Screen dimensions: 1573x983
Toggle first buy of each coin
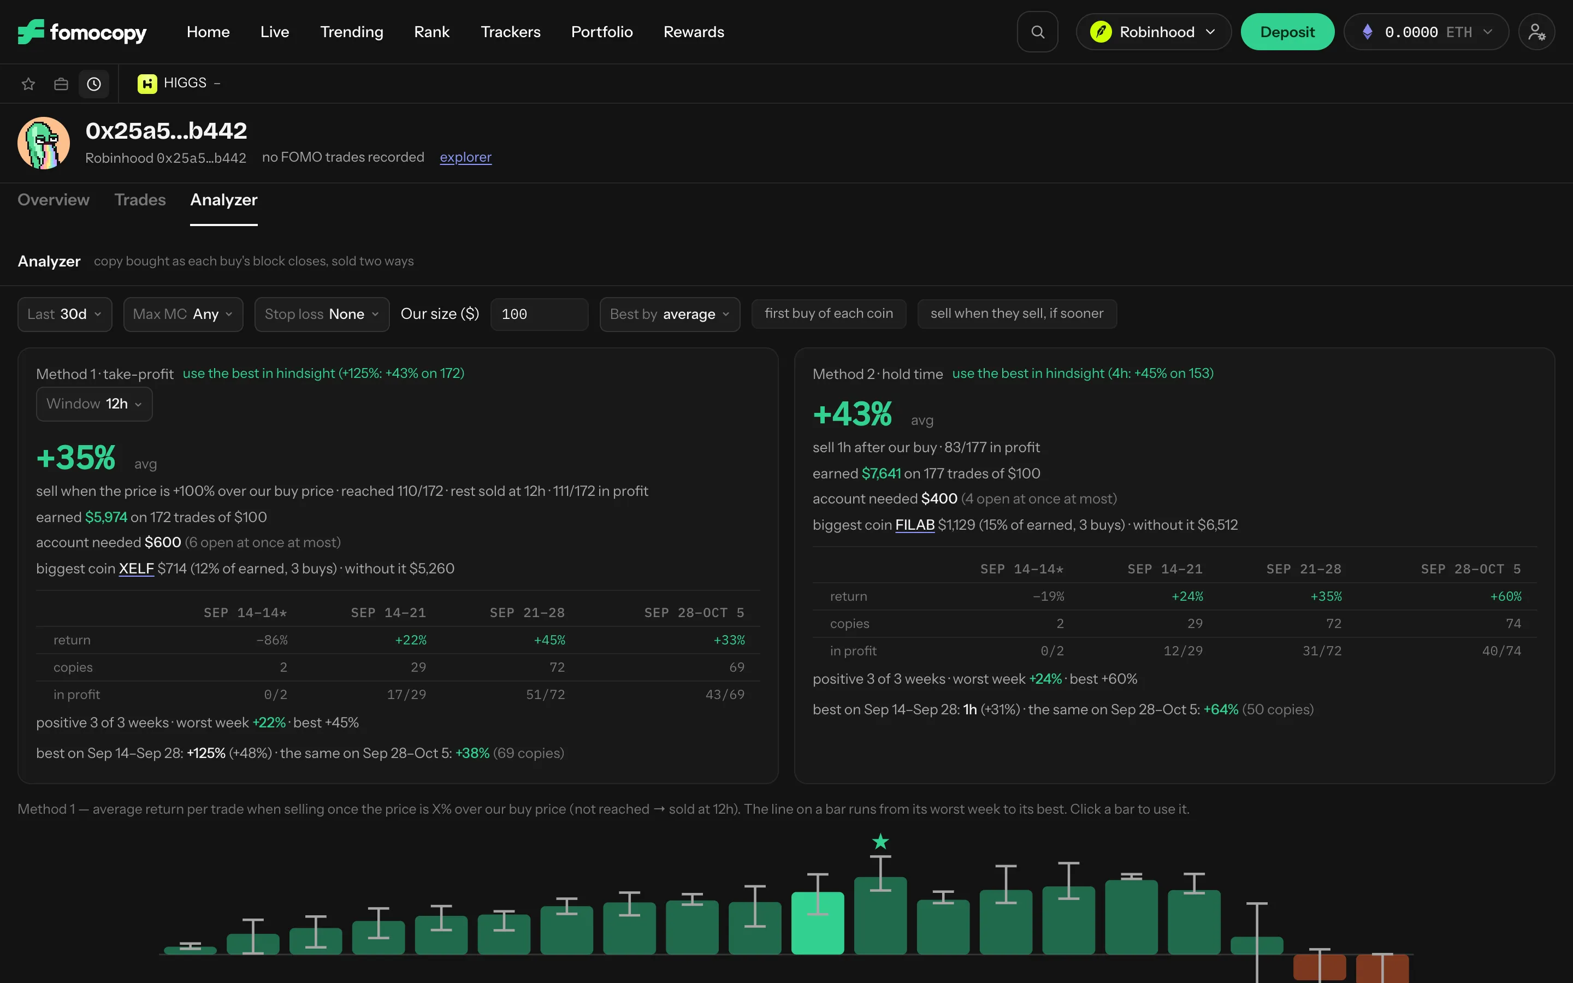click(829, 314)
